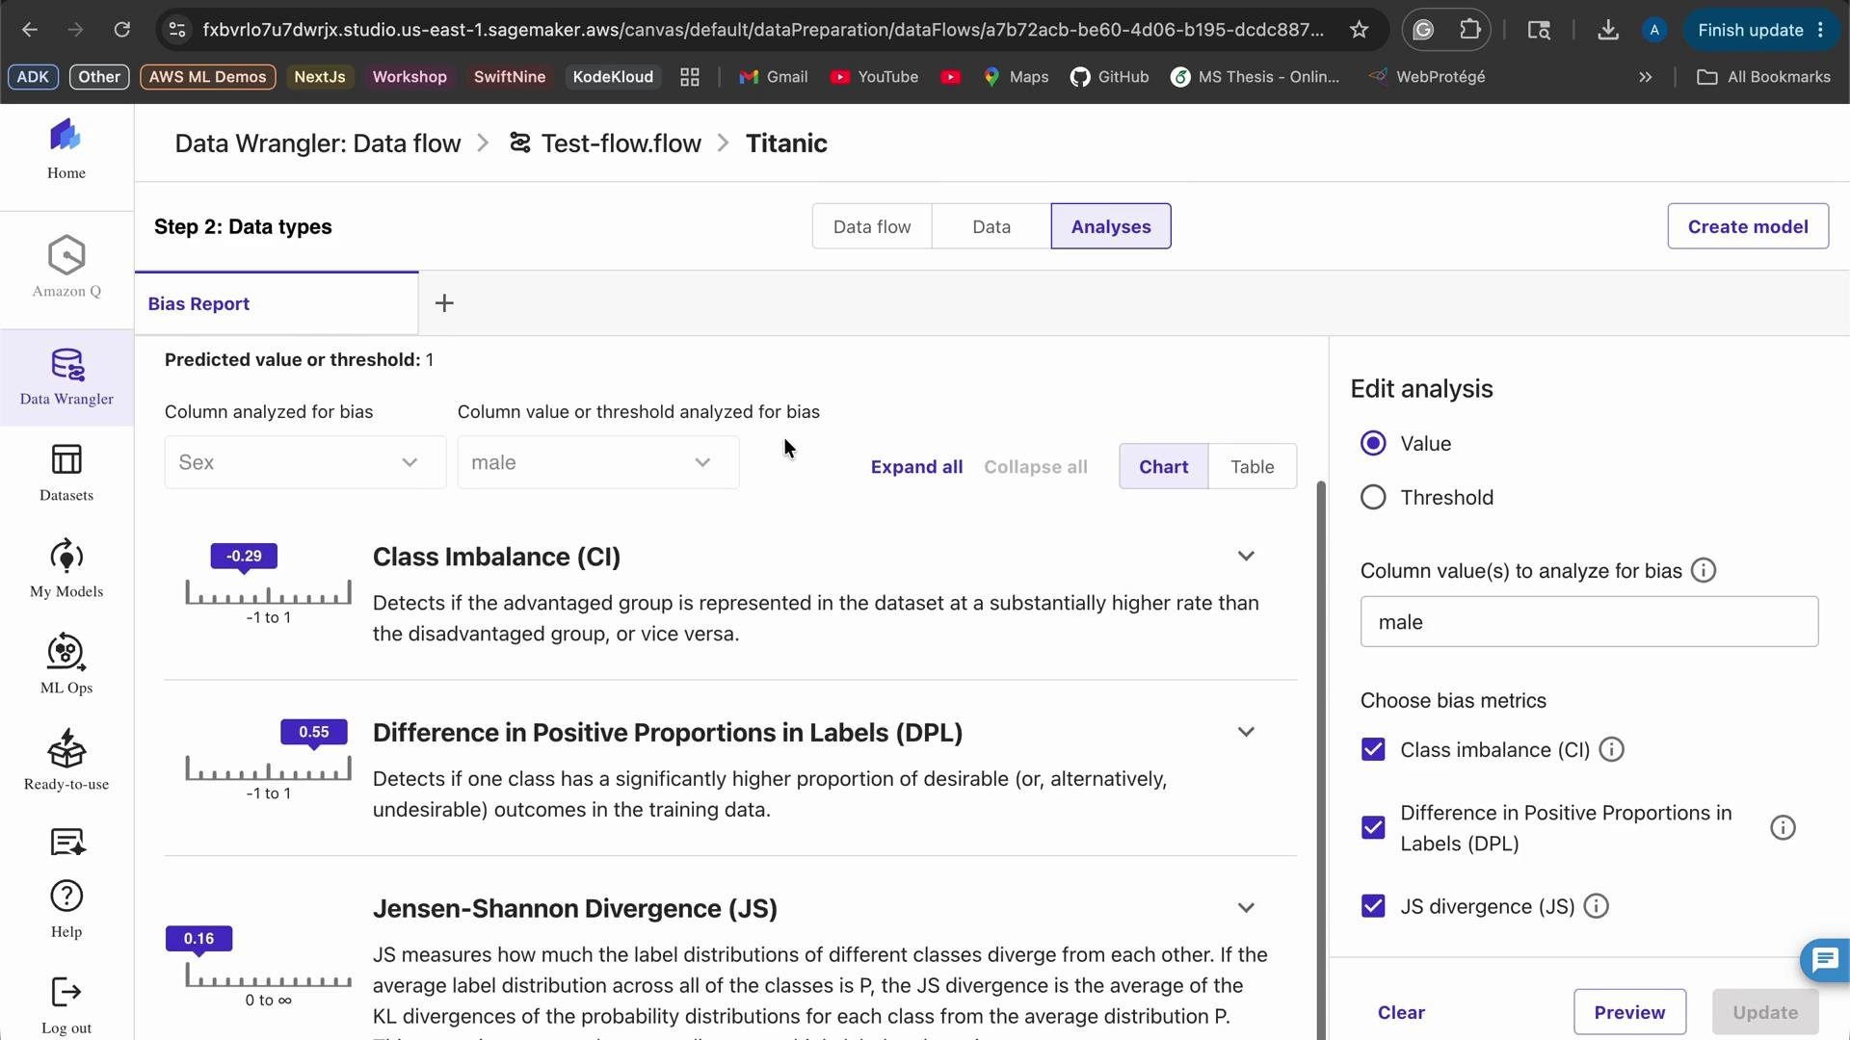This screenshot has width=1850, height=1040.
Task: Expand Jensen-Shannon Divergence section
Action: (1246, 908)
